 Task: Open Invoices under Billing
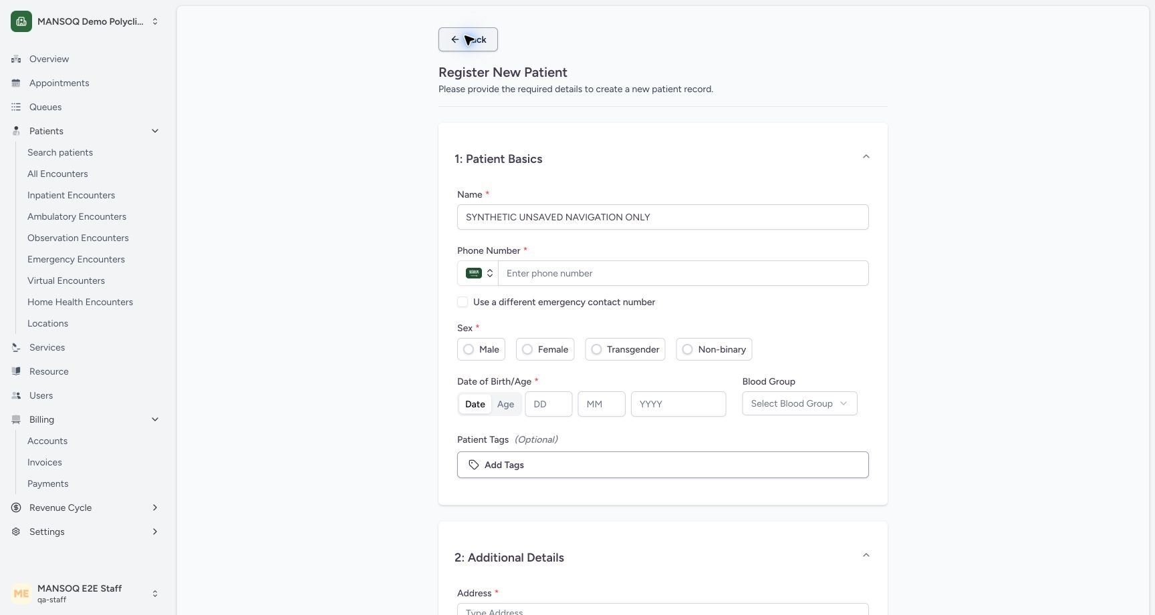click(45, 462)
